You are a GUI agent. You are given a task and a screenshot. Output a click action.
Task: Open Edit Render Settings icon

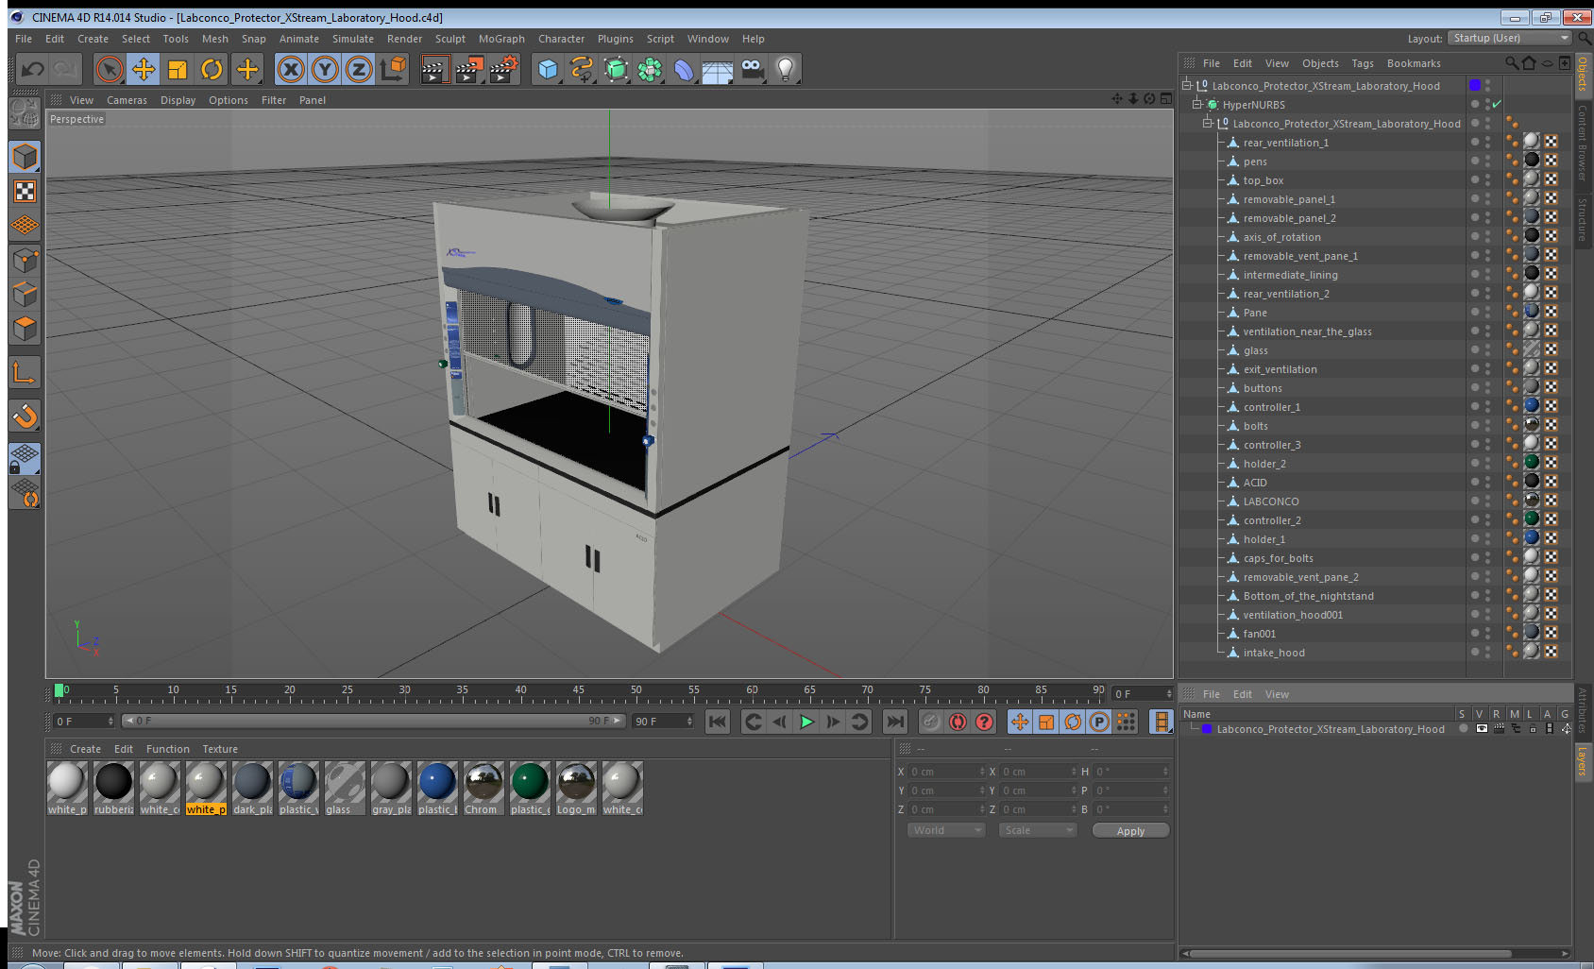click(504, 69)
